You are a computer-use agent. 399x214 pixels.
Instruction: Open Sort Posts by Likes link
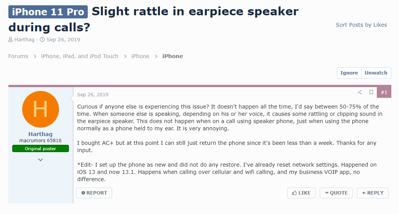pyautogui.click(x=361, y=25)
